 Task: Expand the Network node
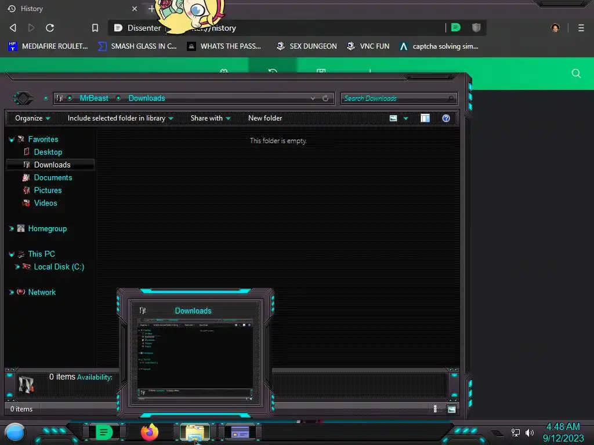click(x=12, y=292)
